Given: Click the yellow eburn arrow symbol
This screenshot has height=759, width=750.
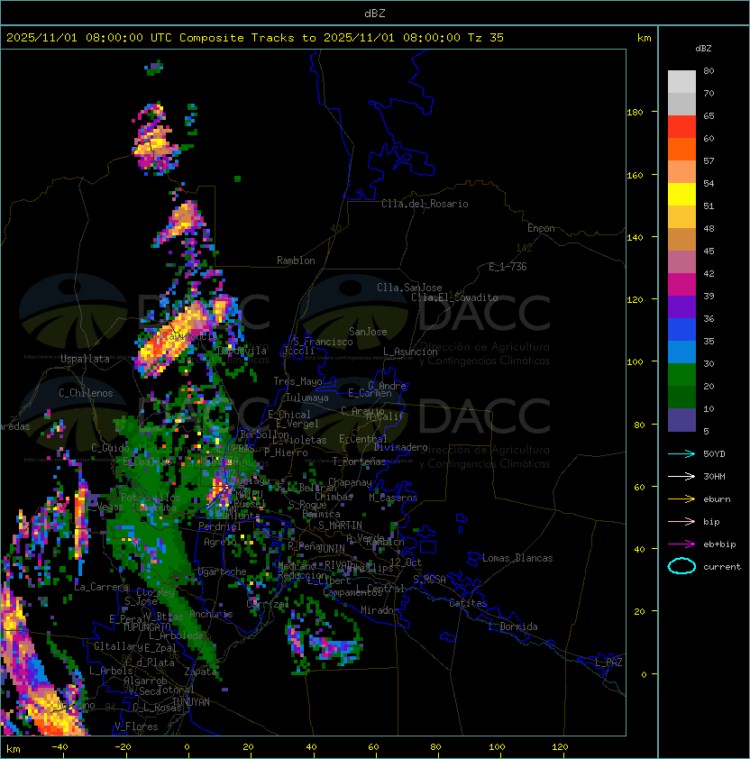Looking at the screenshot, I should click(x=681, y=499).
